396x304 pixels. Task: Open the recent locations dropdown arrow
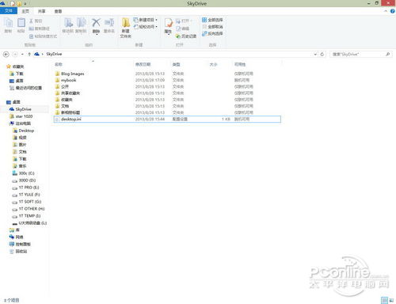point(22,54)
